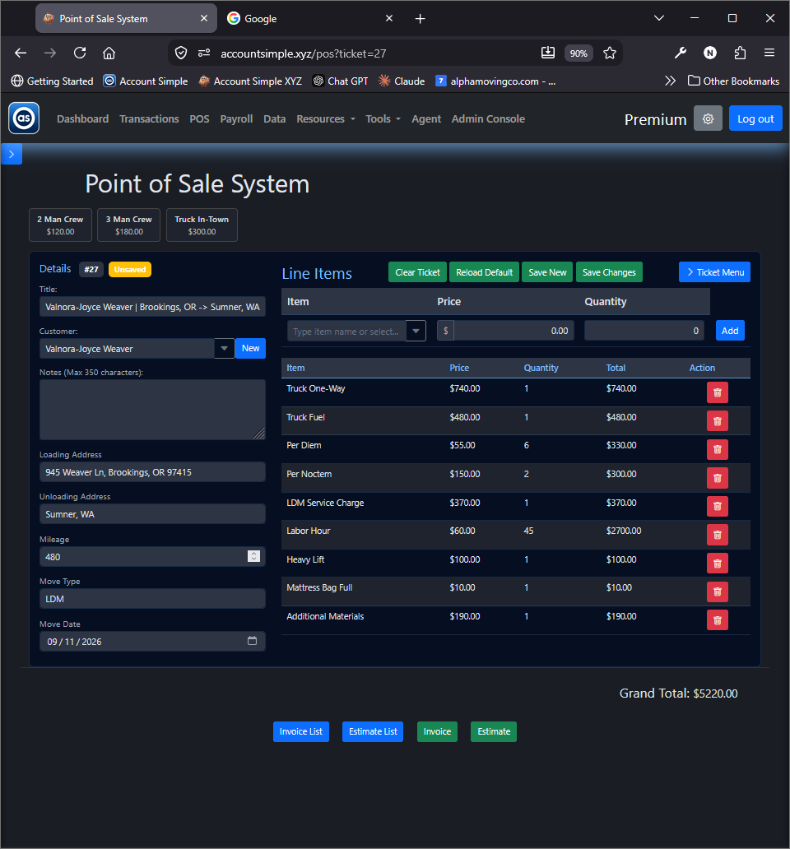Expand the blue sidebar arrow tab

12,155
